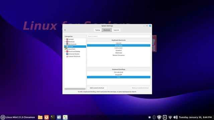Switch to the Layouts tab

point(116,30)
